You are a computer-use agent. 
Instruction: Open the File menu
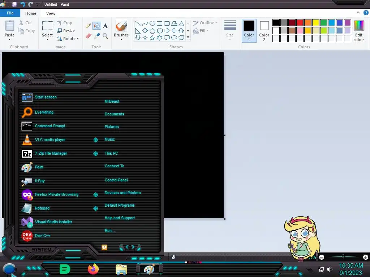[10, 13]
